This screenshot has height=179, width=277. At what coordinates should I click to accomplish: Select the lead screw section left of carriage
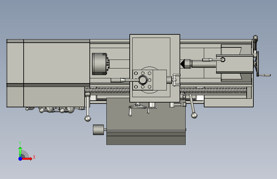107,90
